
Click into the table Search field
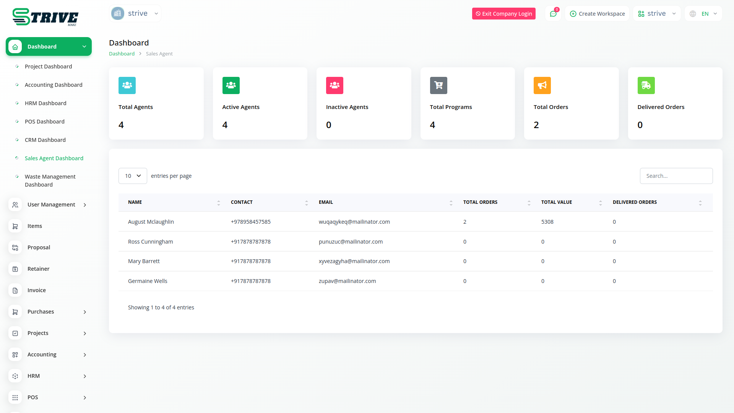pyautogui.click(x=676, y=176)
